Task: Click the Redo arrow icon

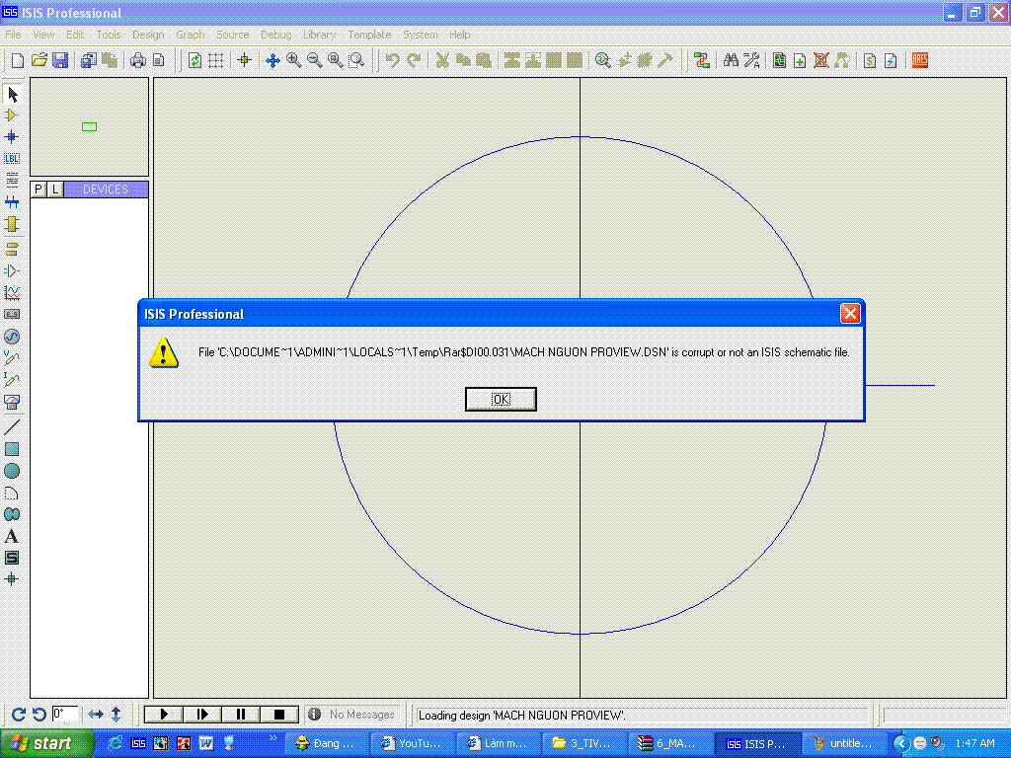Action: 414,60
